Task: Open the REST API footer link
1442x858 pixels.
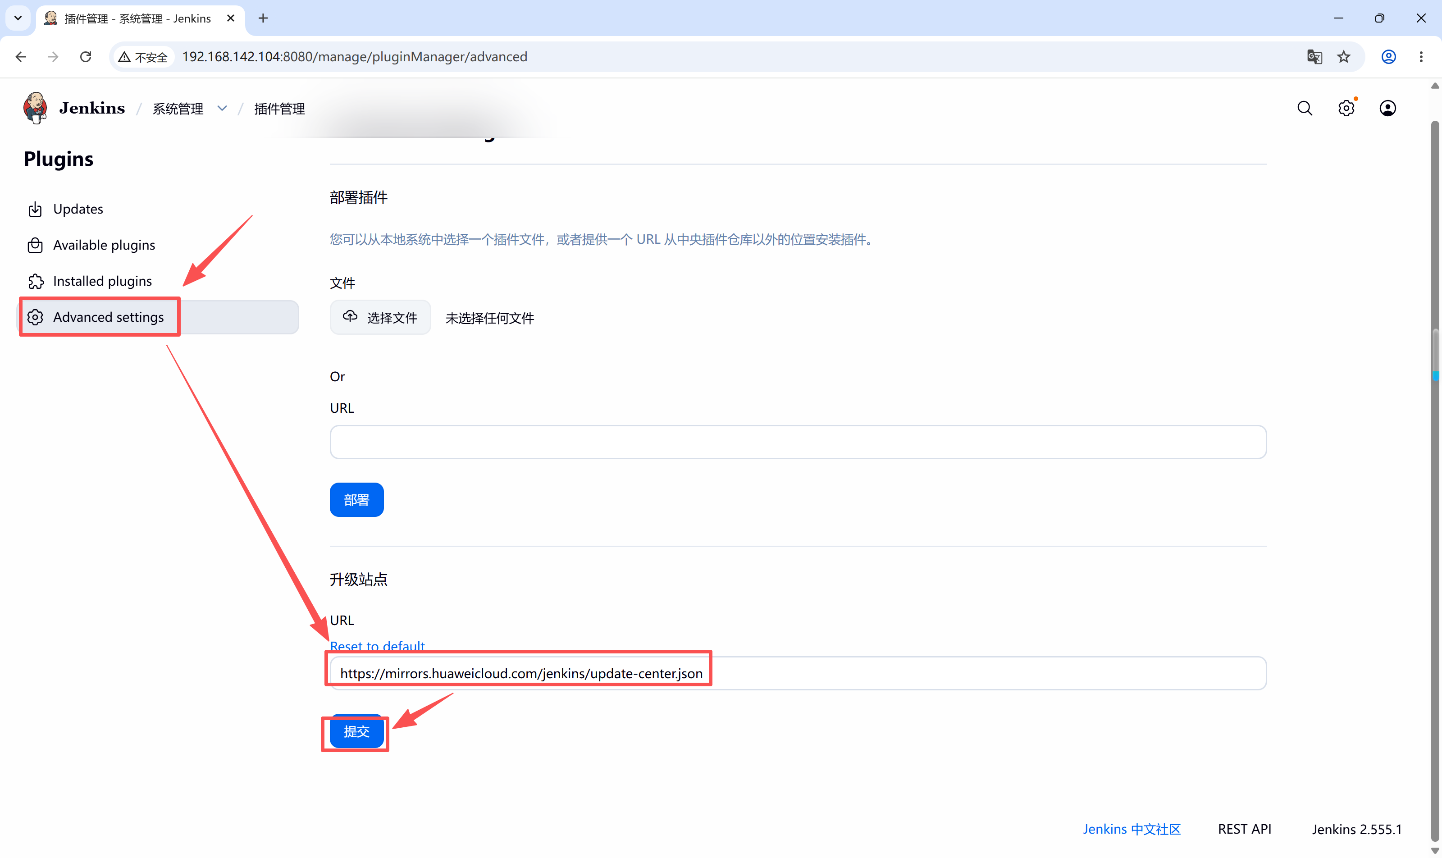Action: point(1244,829)
